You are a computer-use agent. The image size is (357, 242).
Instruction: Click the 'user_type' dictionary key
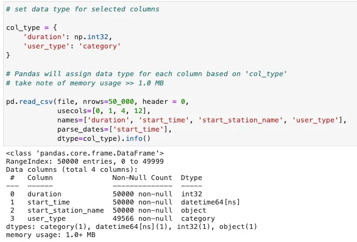coord(46,46)
